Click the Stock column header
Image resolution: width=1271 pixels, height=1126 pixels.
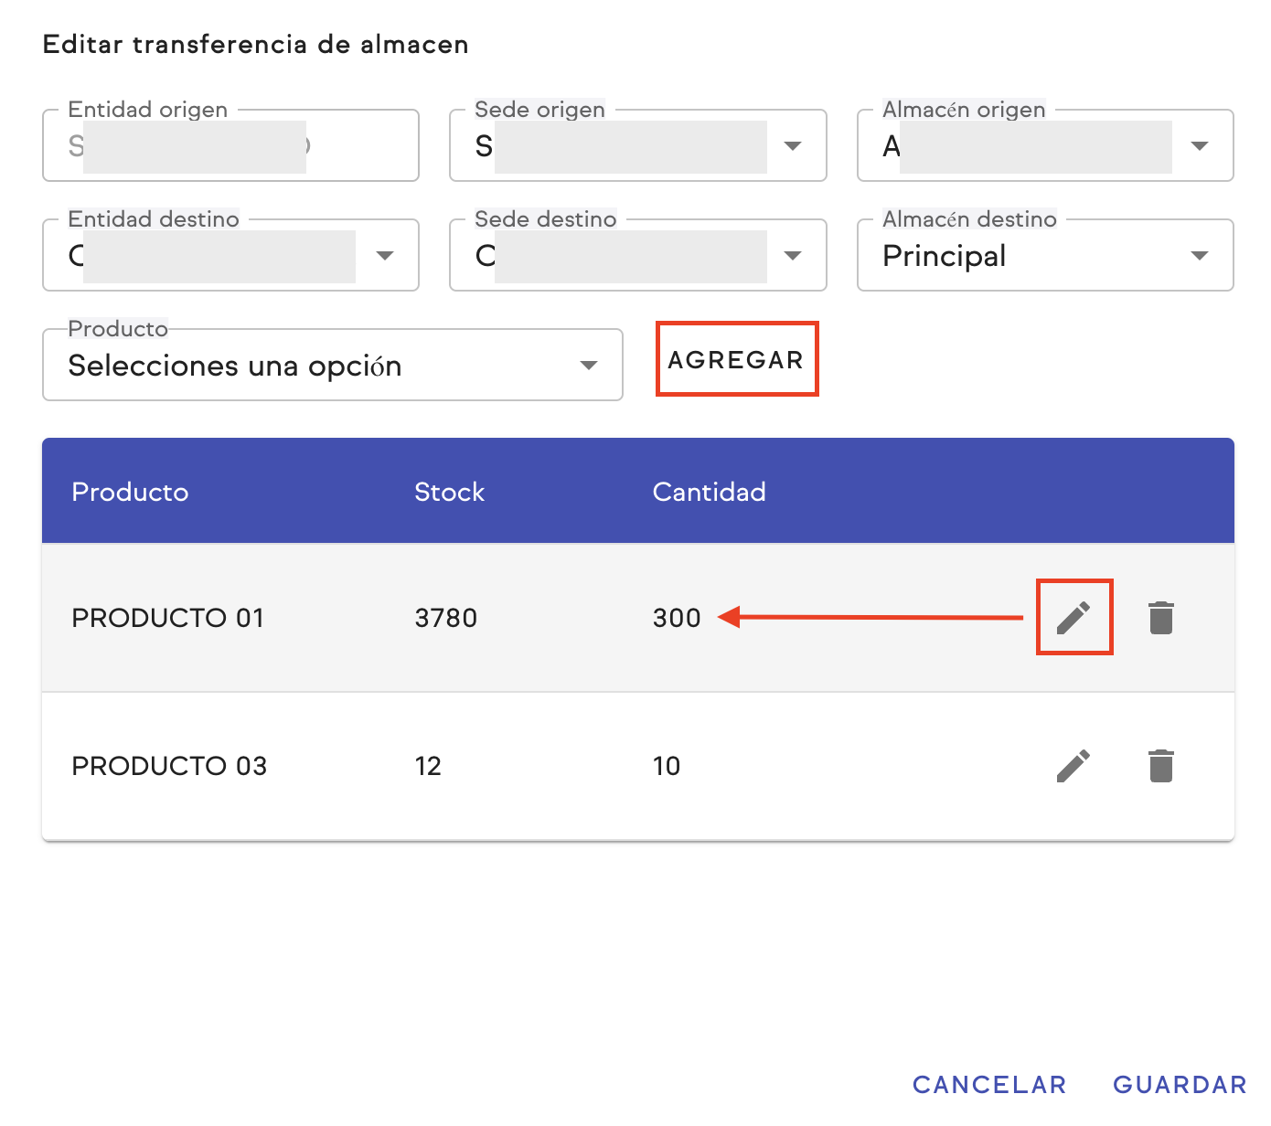[449, 492]
